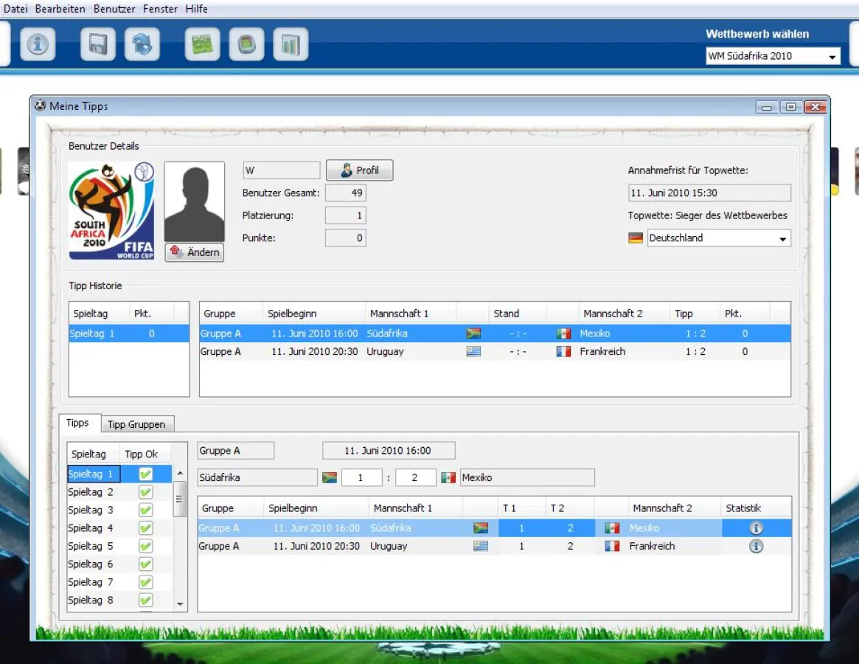The height and width of the screenshot is (664, 859).
Task: Toggle the Tipp Ok checkmark for Spieltag 3
Action: [x=145, y=509]
